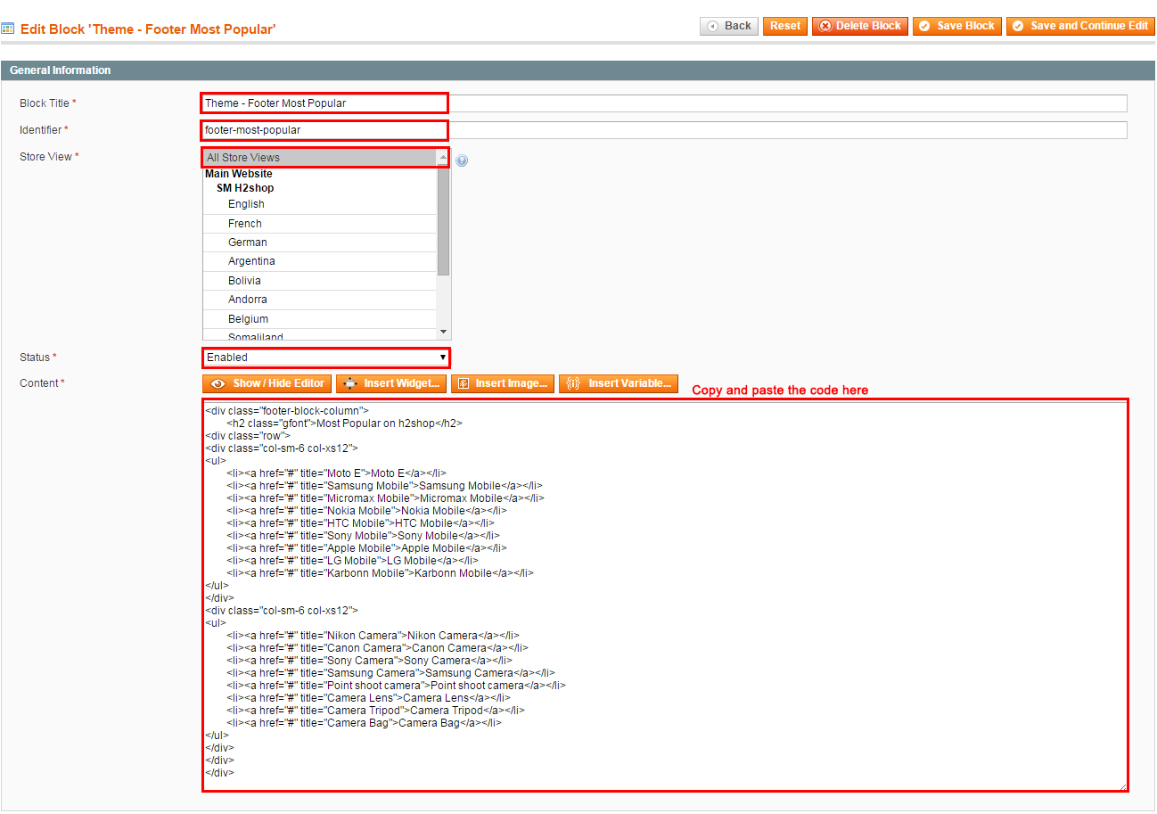Click the Apple Mobile code line

[366, 548]
